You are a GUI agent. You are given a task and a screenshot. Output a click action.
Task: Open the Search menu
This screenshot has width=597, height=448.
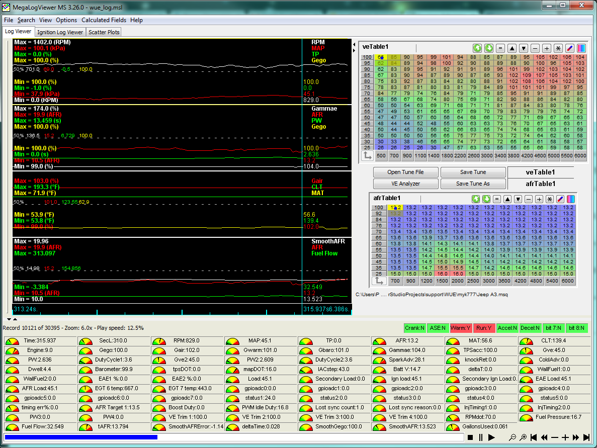click(26, 20)
